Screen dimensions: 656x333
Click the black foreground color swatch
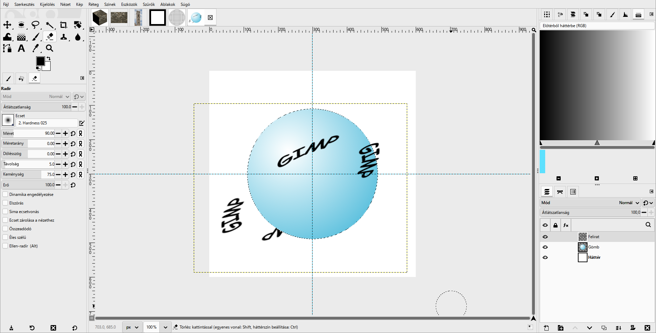[x=40, y=61]
